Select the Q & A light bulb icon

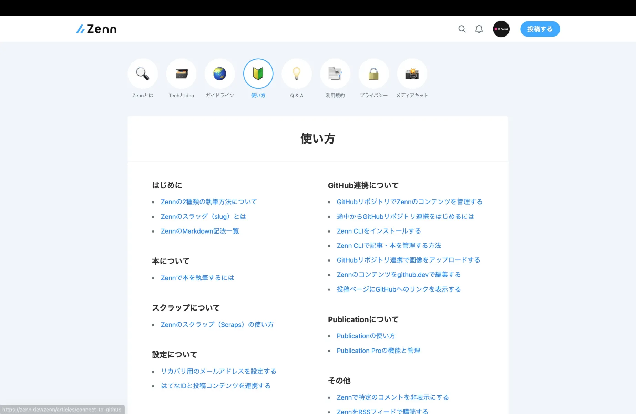click(x=297, y=73)
